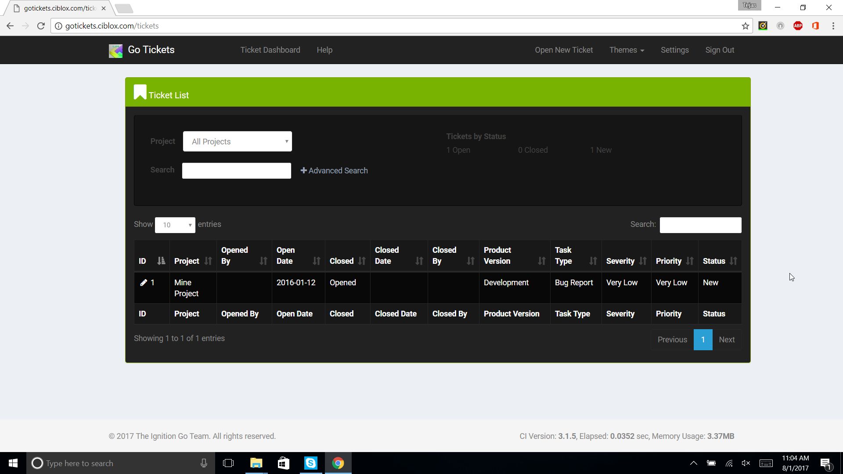Open the Show entries count dropdown

(175, 225)
